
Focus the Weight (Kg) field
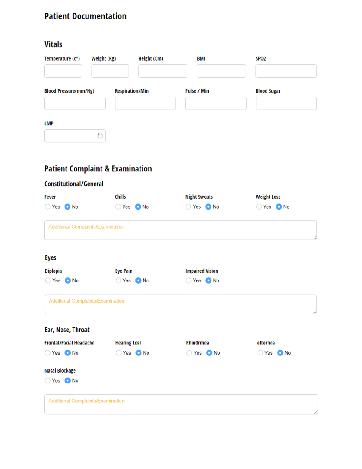click(x=110, y=71)
